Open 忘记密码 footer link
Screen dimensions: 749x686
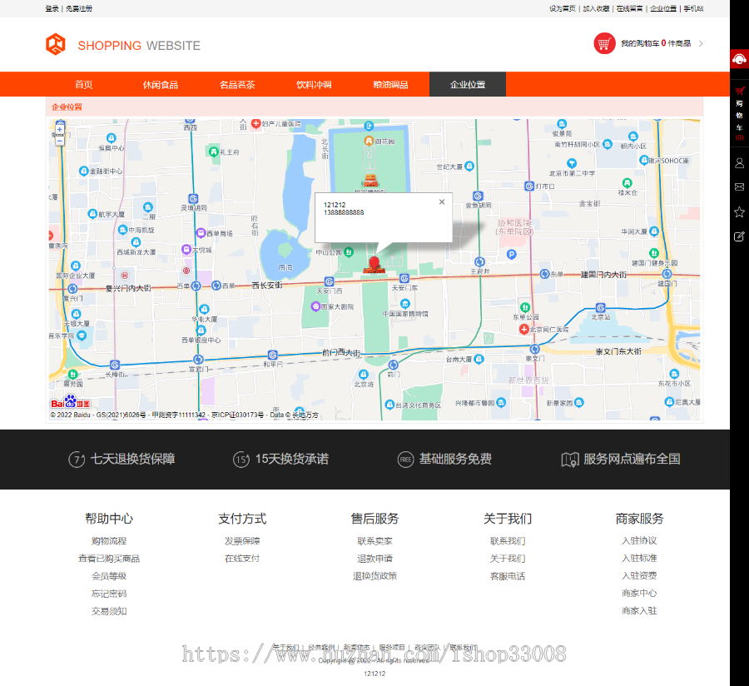[x=109, y=594]
